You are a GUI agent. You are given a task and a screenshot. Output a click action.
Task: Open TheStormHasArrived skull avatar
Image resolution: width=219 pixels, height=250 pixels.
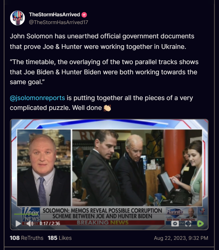[17, 18]
